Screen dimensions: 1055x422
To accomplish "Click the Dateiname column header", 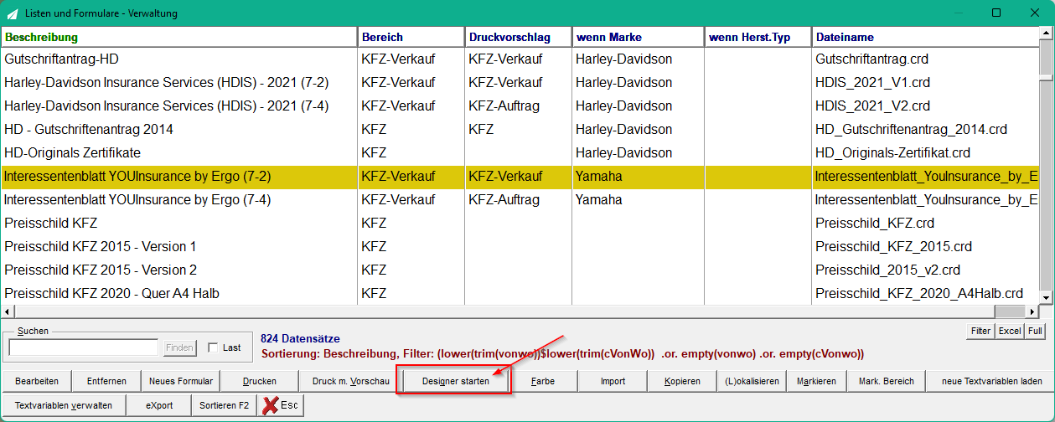I will [x=926, y=37].
